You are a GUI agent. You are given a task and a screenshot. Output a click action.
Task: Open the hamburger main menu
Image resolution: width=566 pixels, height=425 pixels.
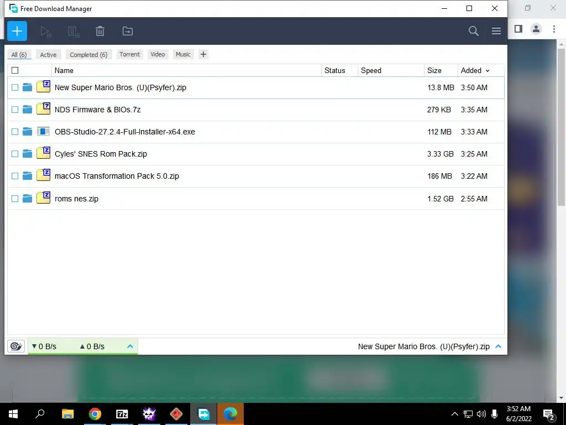pos(496,31)
